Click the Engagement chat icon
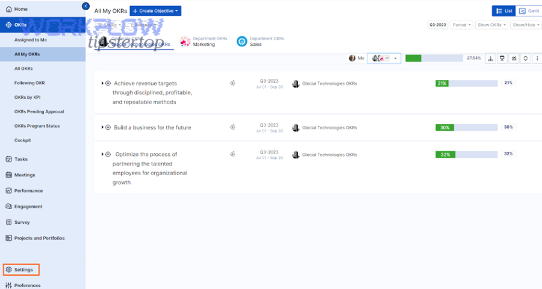This screenshot has height=289, width=542. pyautogui.click(x=8, y=207)
